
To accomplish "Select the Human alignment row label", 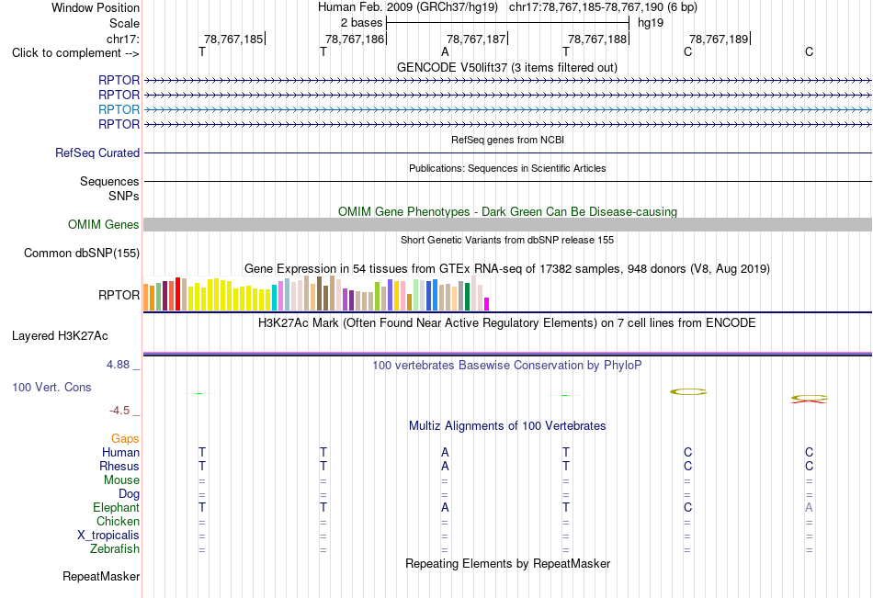I will pyautogui.click(x=120, y=452).
